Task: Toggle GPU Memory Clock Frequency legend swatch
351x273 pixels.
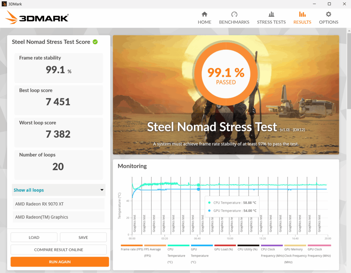Action: coord(295,246)
